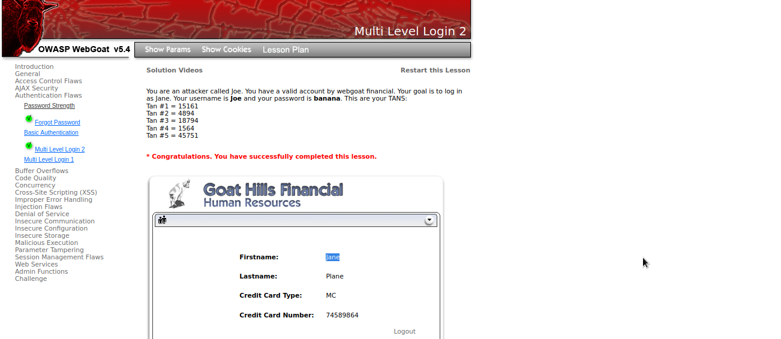Expand the round dropdown arrow in panel header
Screen dimensions: 781x339
[429, 220]
